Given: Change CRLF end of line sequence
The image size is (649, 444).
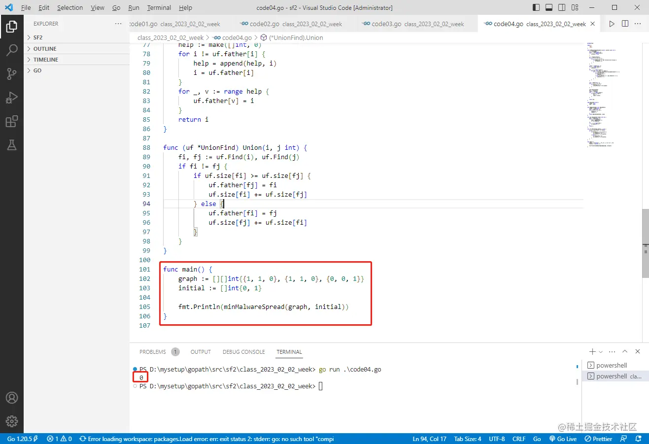Looking at the screenshot, I should 519,439.
